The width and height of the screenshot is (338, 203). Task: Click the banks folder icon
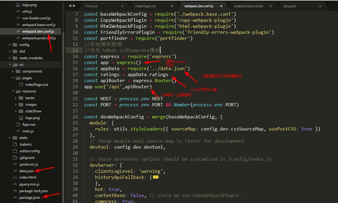pos(21,98)
